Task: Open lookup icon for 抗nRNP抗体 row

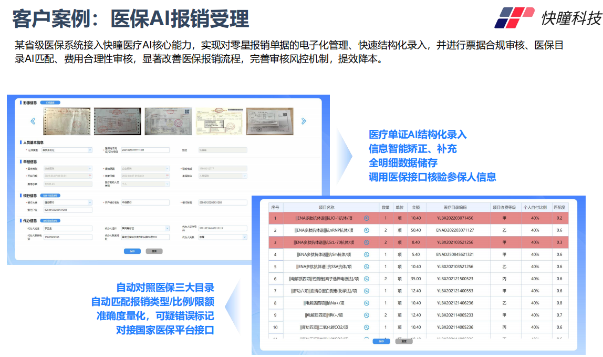Action: point(367,230)
